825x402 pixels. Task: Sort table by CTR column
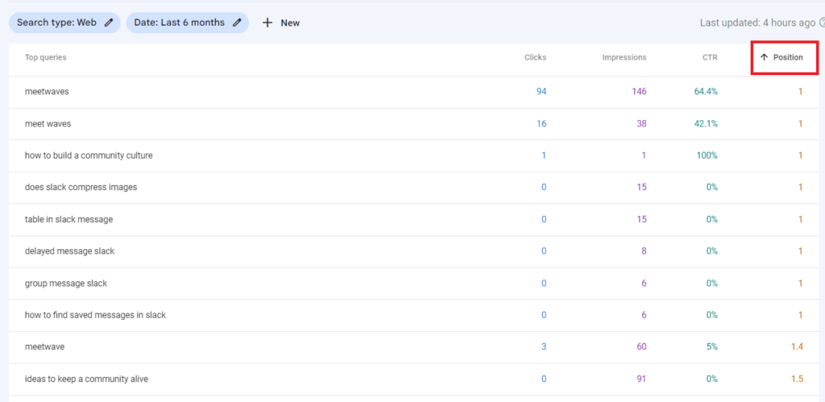click(x=711, y=57)
